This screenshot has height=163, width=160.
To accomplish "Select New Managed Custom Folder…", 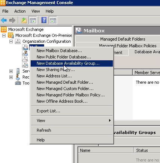I will tap(72, 89).
